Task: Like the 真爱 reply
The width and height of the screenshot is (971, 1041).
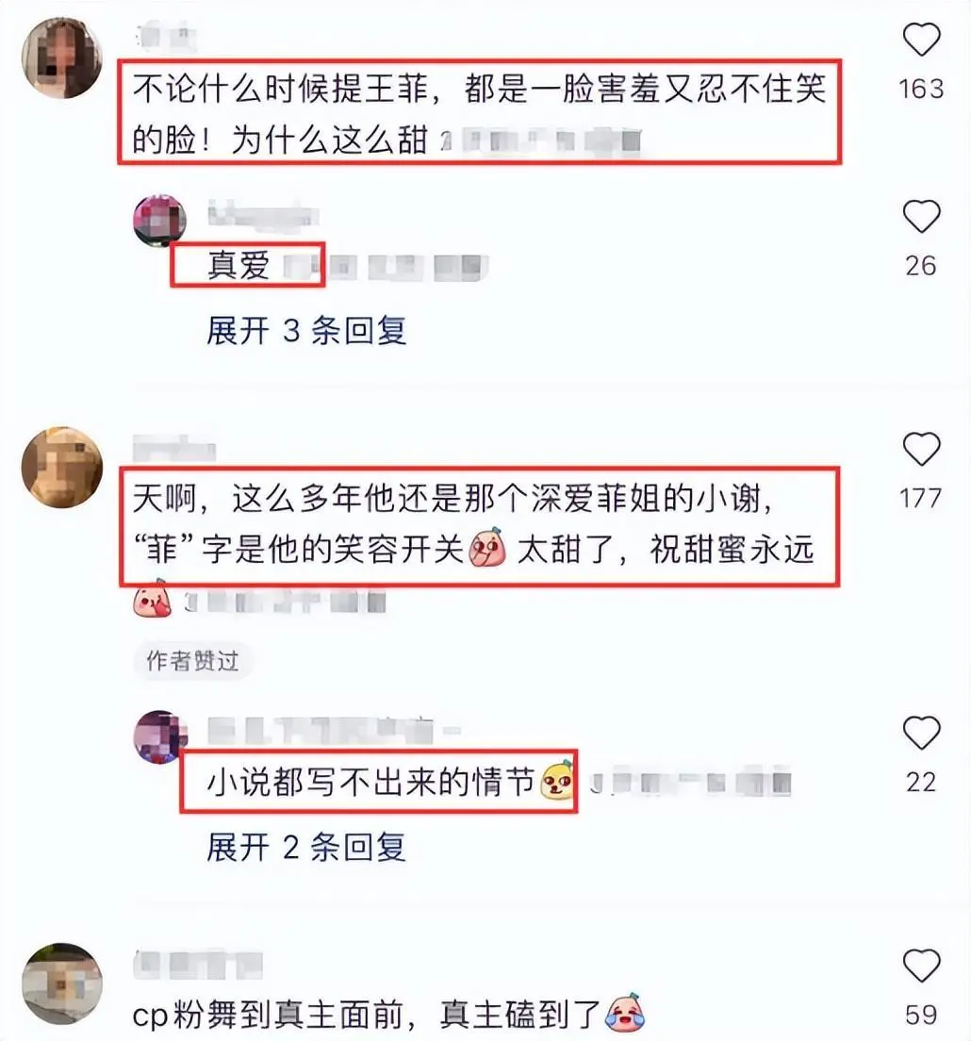Action: pos(922,217)
